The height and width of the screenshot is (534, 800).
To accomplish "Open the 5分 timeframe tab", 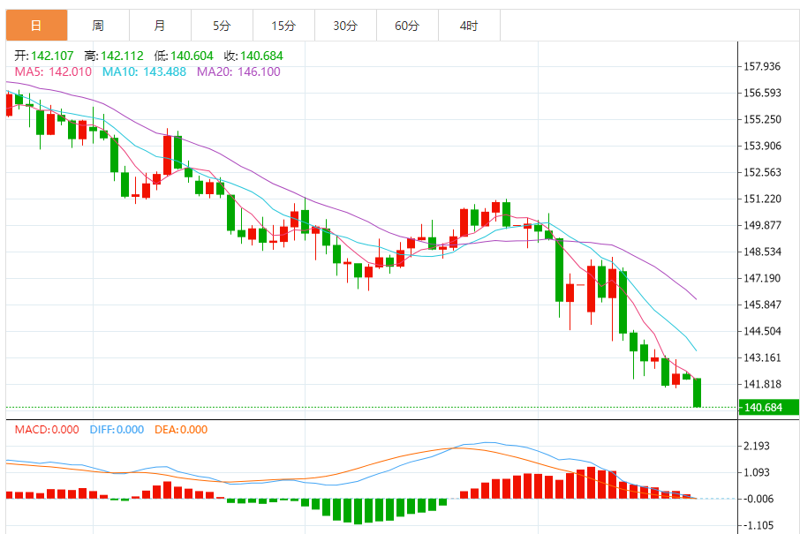I will pos(222,26).
